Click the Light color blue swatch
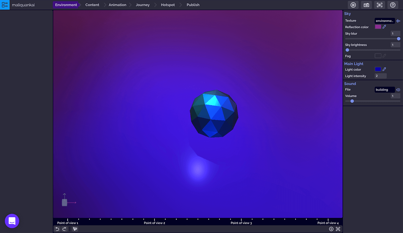Screen dimensions: 403x233 378,69
